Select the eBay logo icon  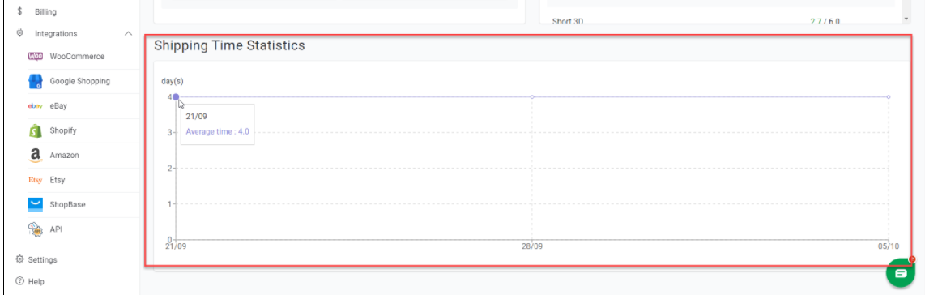pyautogui.click(x=36, y=106)
